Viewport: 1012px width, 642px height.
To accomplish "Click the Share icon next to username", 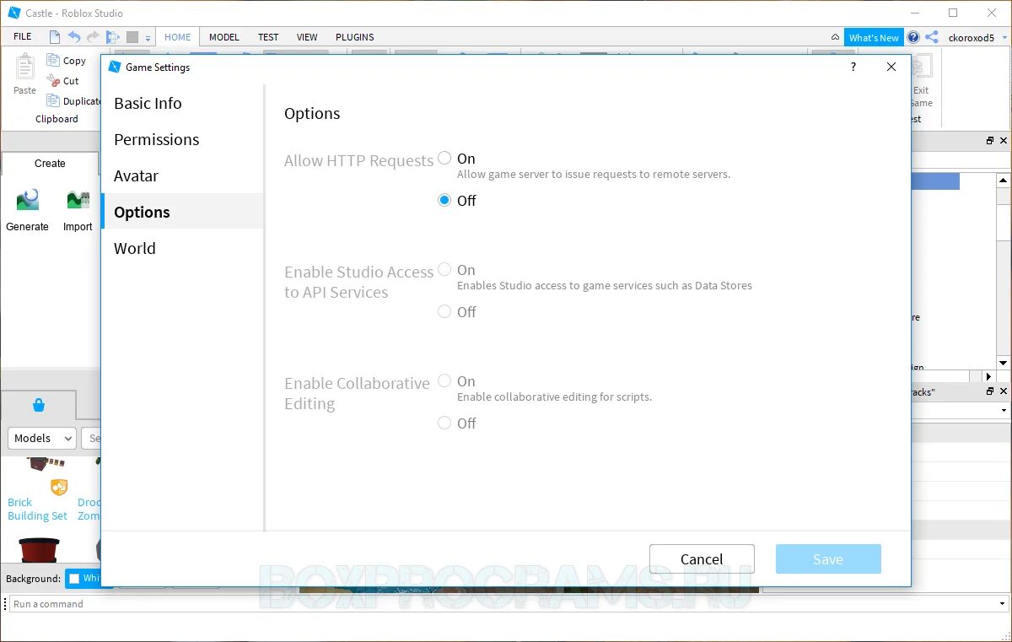I will click(931, 37).
